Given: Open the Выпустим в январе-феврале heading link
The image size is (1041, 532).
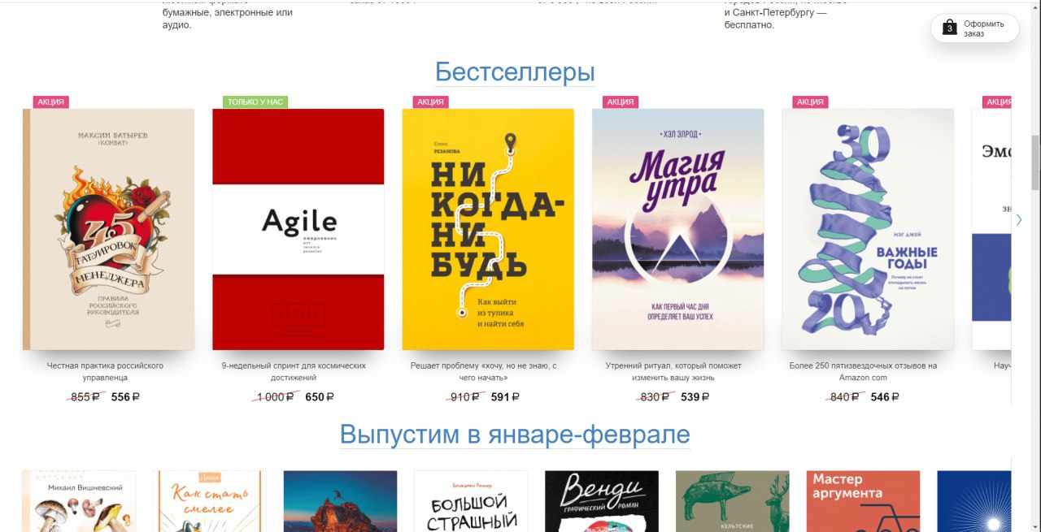Looking at the screenshot, I should (515, 434).
